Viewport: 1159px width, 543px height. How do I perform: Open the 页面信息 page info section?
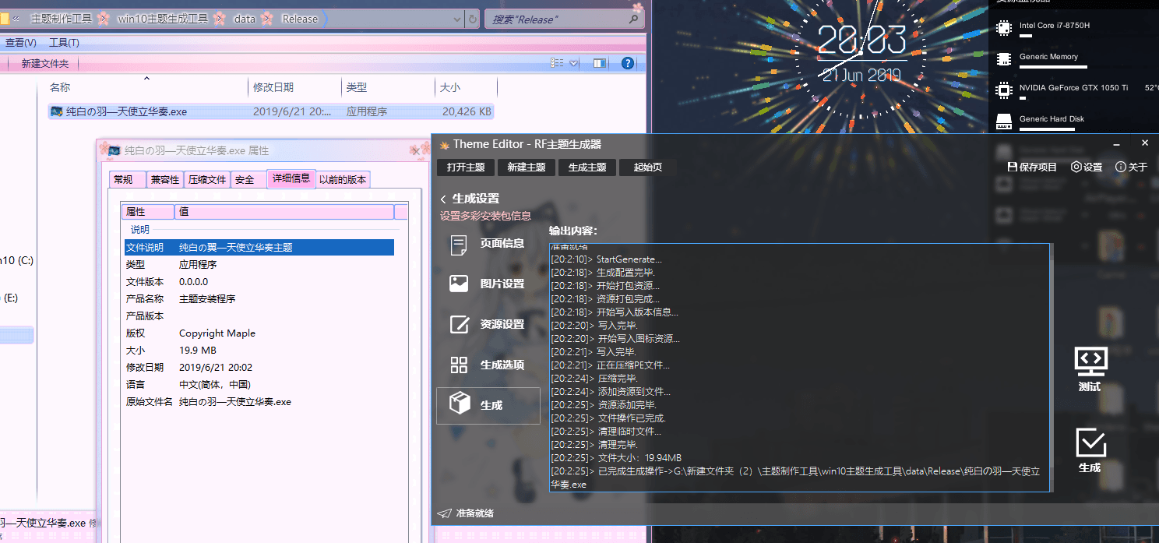[x=488, y=243]
